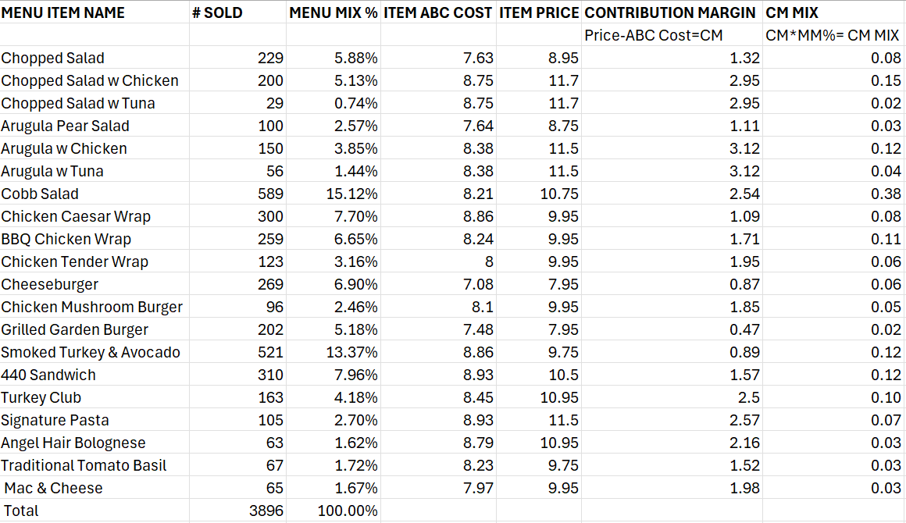Click the CONTRIBUTION MARGIN header cell

click(x=670, y=12)
